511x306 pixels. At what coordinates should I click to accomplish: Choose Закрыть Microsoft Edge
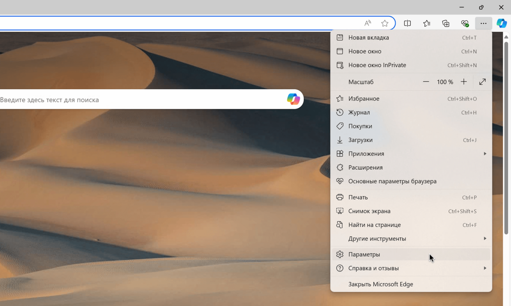[381, 284]
